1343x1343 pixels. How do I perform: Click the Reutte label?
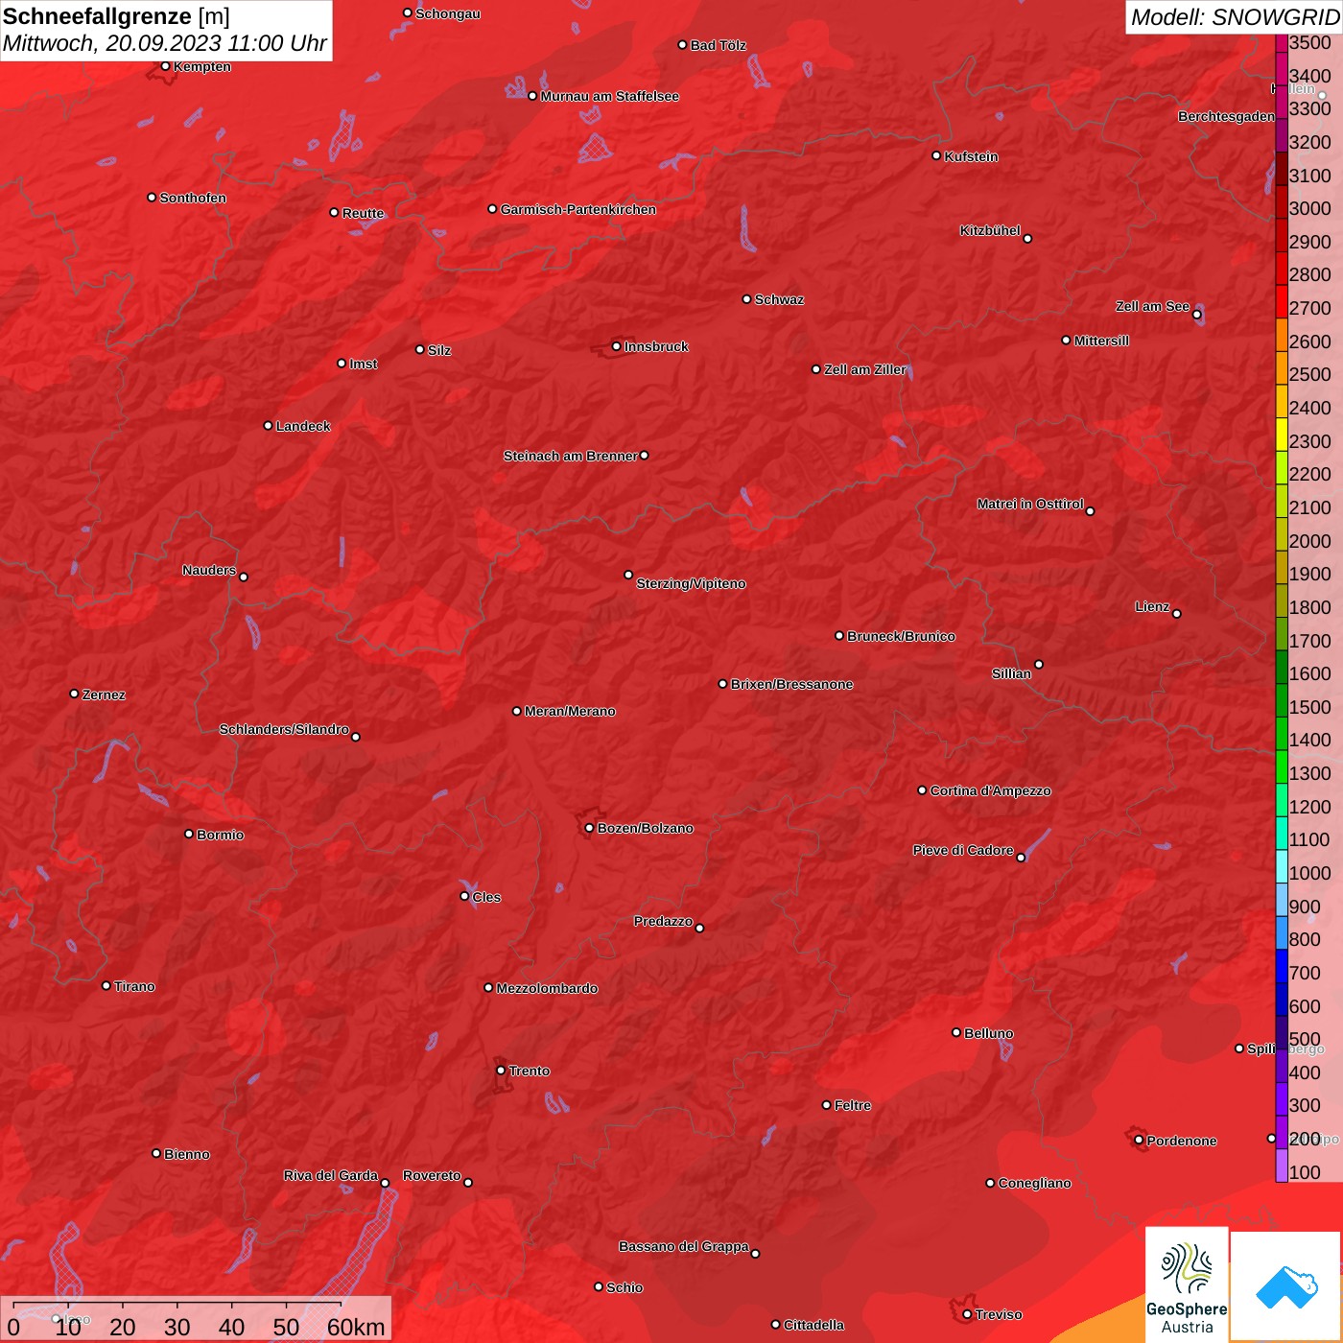363,213
